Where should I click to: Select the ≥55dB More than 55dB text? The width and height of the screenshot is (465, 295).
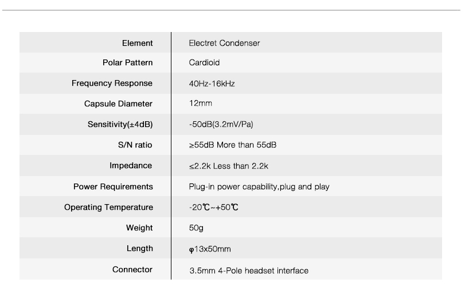[233, 145]
